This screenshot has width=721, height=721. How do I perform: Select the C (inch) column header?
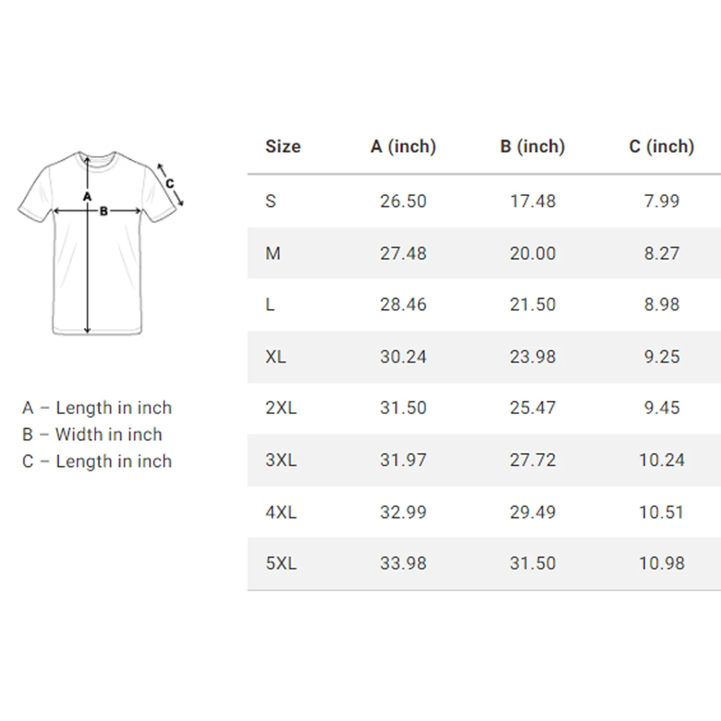(x=661, y=146)
